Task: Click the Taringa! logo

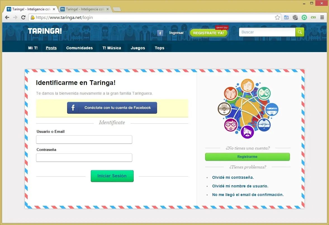Action: tap(45, 31)
